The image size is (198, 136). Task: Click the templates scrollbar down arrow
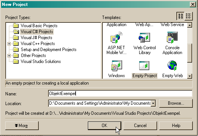pyautogui.click(x=189, y=76)
